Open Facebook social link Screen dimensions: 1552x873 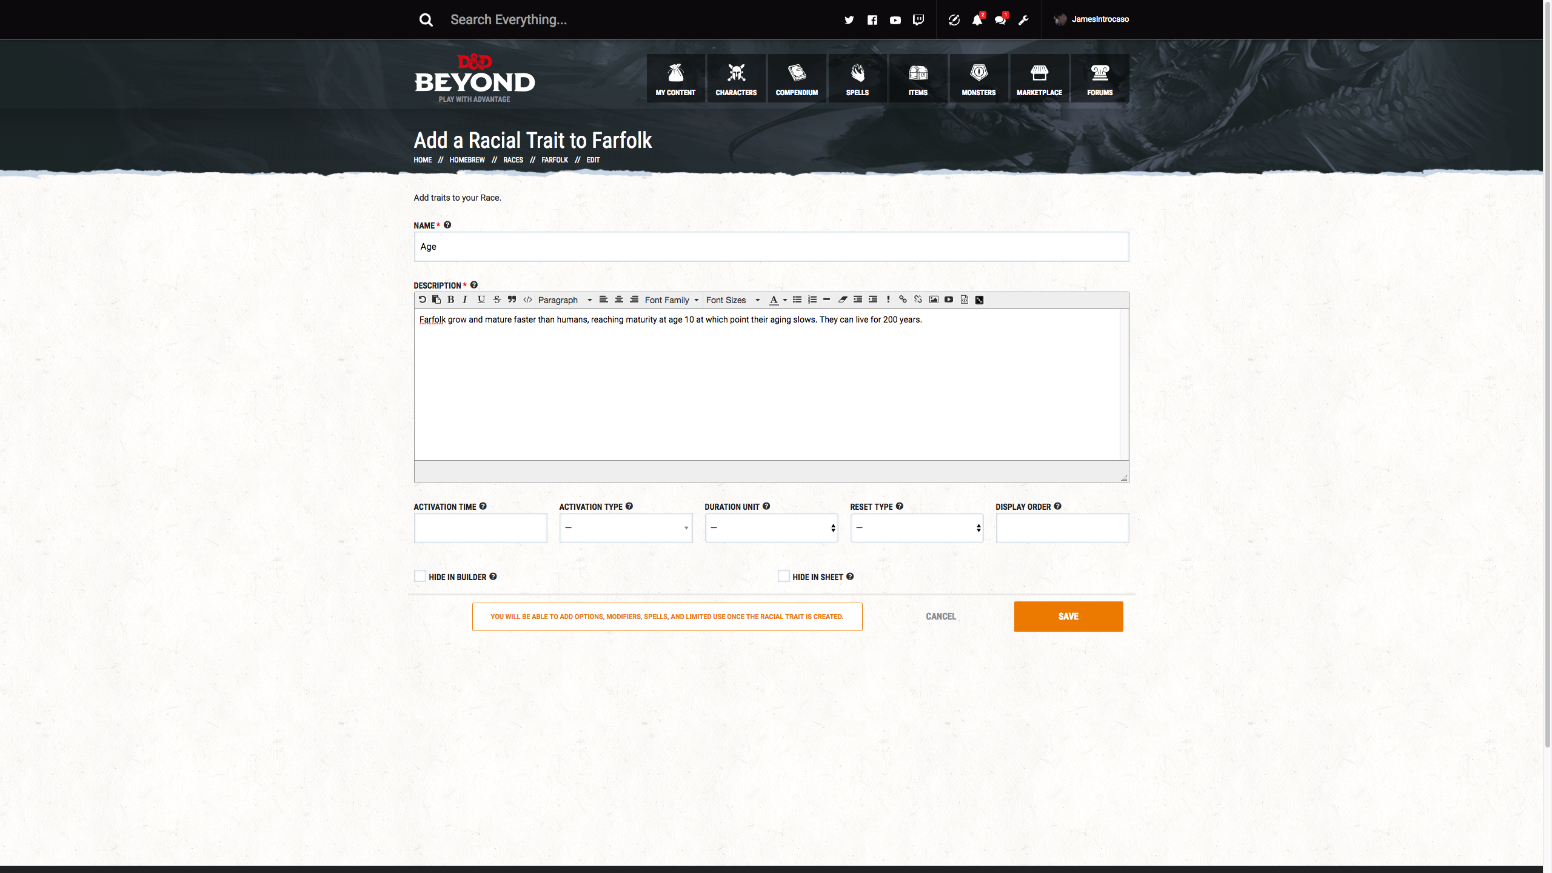coord(872,20)
